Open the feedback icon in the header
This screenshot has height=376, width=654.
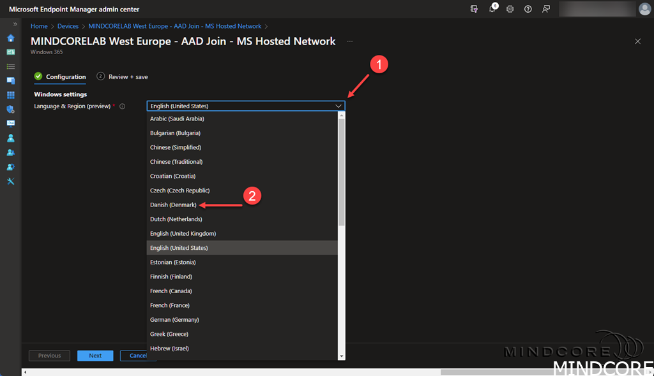[546, 9]
